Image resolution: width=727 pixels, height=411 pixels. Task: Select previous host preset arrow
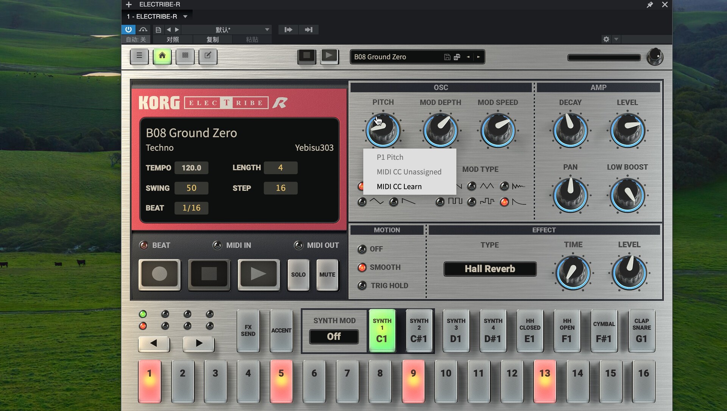pos(168,30)
